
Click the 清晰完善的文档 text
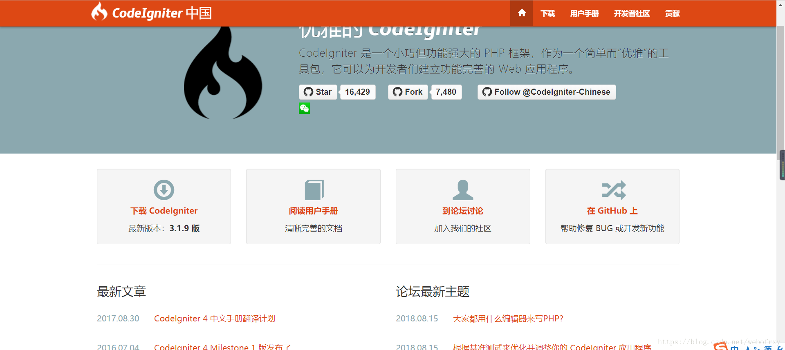point(314,228)
